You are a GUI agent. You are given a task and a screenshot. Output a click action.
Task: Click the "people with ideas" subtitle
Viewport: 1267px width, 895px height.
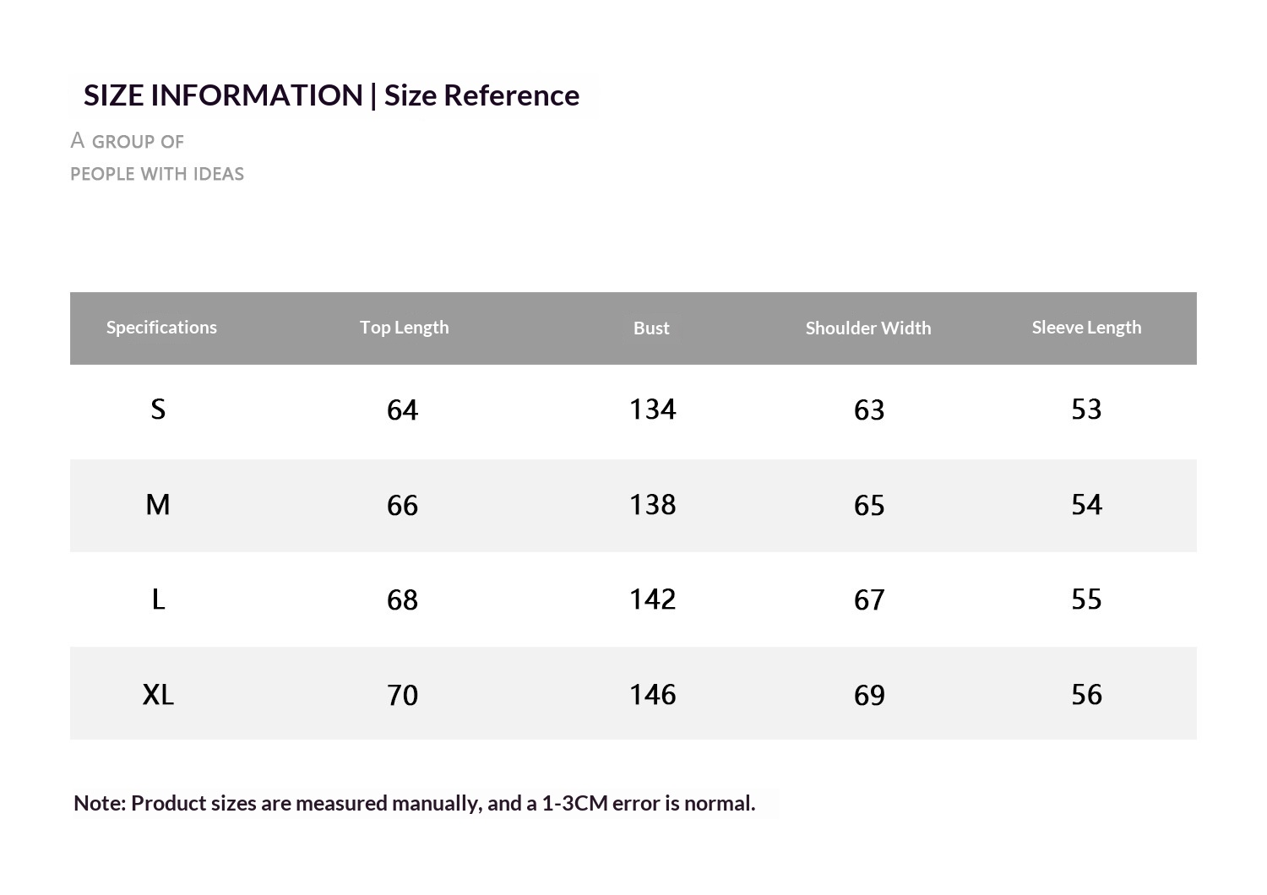[157, 174]
